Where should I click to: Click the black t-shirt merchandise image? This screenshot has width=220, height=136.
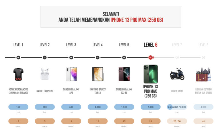coord(18,74)
